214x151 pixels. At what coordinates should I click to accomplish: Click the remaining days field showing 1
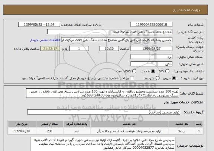pos(79,49)
